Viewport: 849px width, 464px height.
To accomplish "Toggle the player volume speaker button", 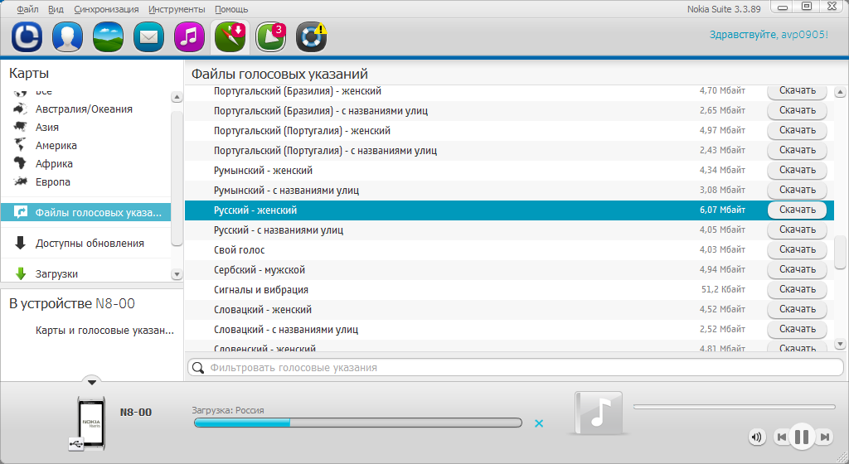I will [x=756, y=437].
